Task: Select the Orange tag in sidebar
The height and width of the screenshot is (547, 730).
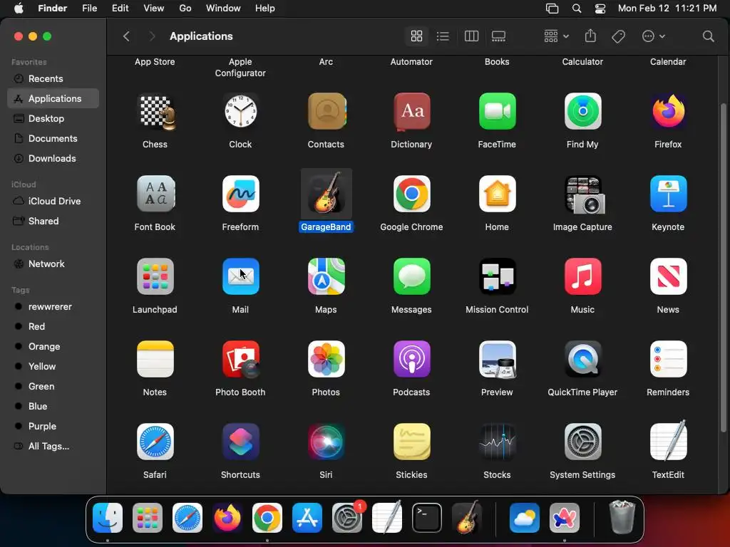Action: point(53,347)
